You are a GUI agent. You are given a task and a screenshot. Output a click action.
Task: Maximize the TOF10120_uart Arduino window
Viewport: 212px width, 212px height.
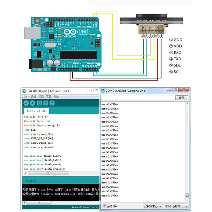[x=96, y=90]
